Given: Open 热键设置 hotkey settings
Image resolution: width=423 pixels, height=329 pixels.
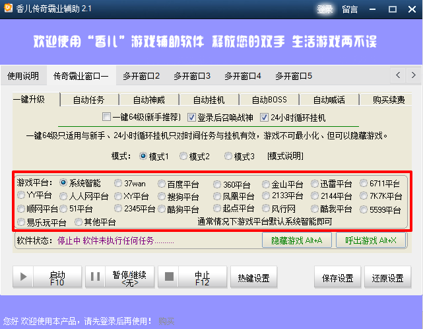Looking at the screenshot, I should pyautogui.click(x=253, y=278).
